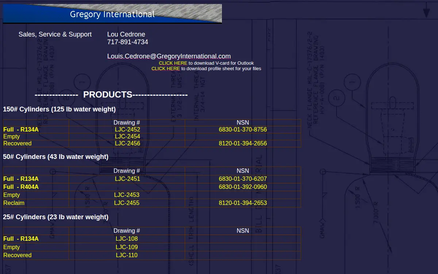Click the Gregory International banner logo
The image size is (438, 274).
click(112, 14)
